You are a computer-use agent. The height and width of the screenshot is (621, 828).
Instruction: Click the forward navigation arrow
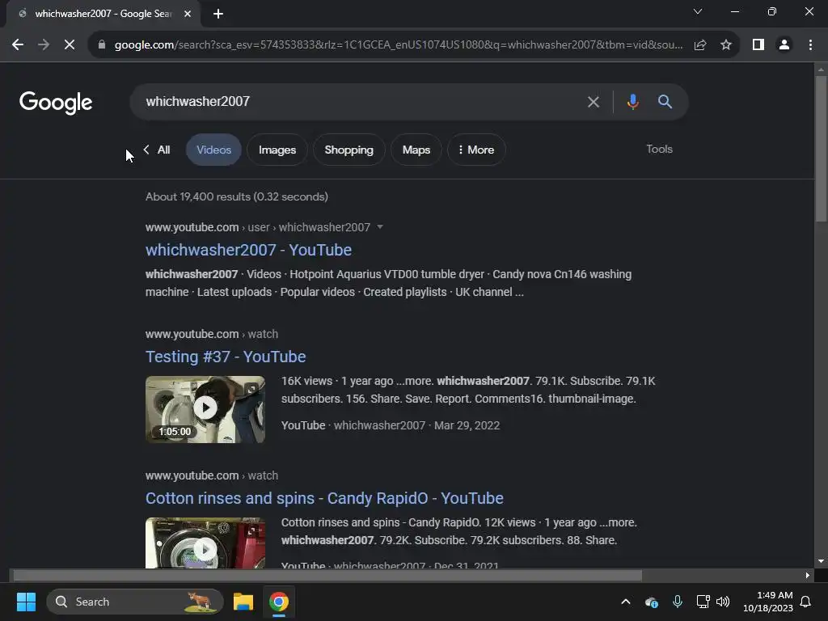click(44, 45)
